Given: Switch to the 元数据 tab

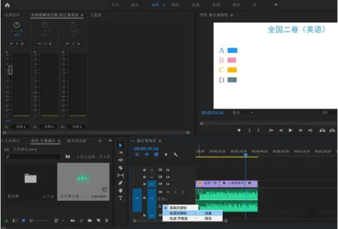Looking at the screenshot, I should tap(95, 15).
